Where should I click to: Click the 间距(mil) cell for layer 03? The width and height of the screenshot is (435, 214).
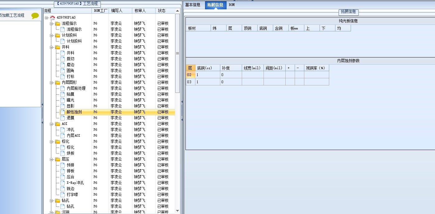click(x=274, y=82)
